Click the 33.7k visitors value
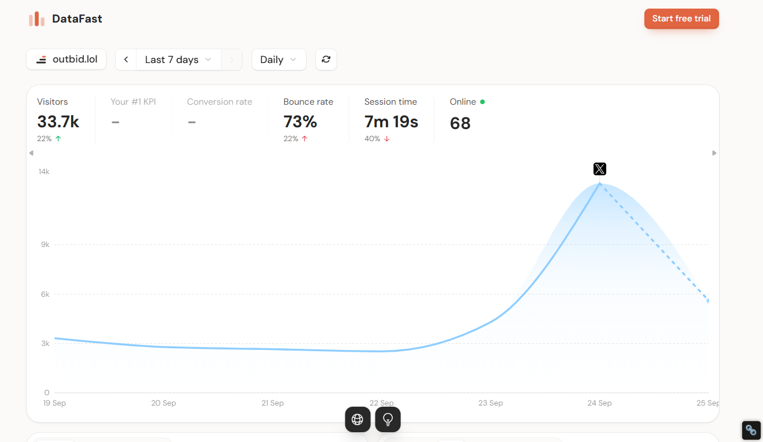 (58, 121)
